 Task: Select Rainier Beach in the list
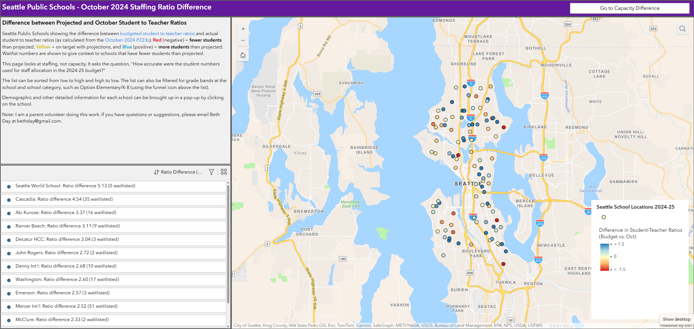point(114,226)
